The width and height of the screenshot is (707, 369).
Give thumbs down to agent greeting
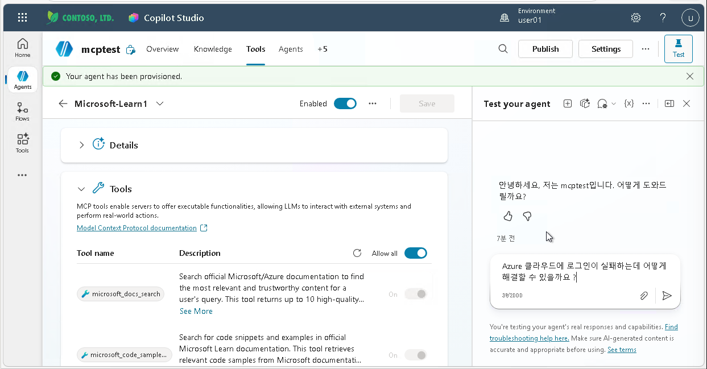coord(527,216)
